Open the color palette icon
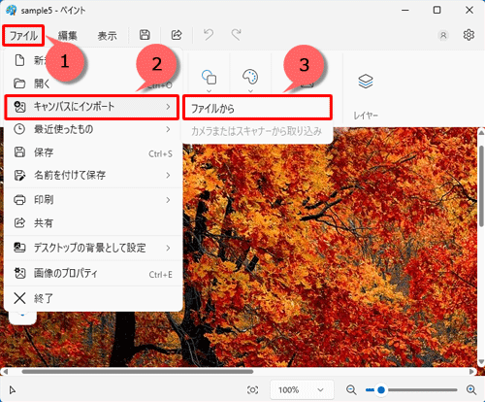This screenshot has height=402, width=485. (250, 77)
